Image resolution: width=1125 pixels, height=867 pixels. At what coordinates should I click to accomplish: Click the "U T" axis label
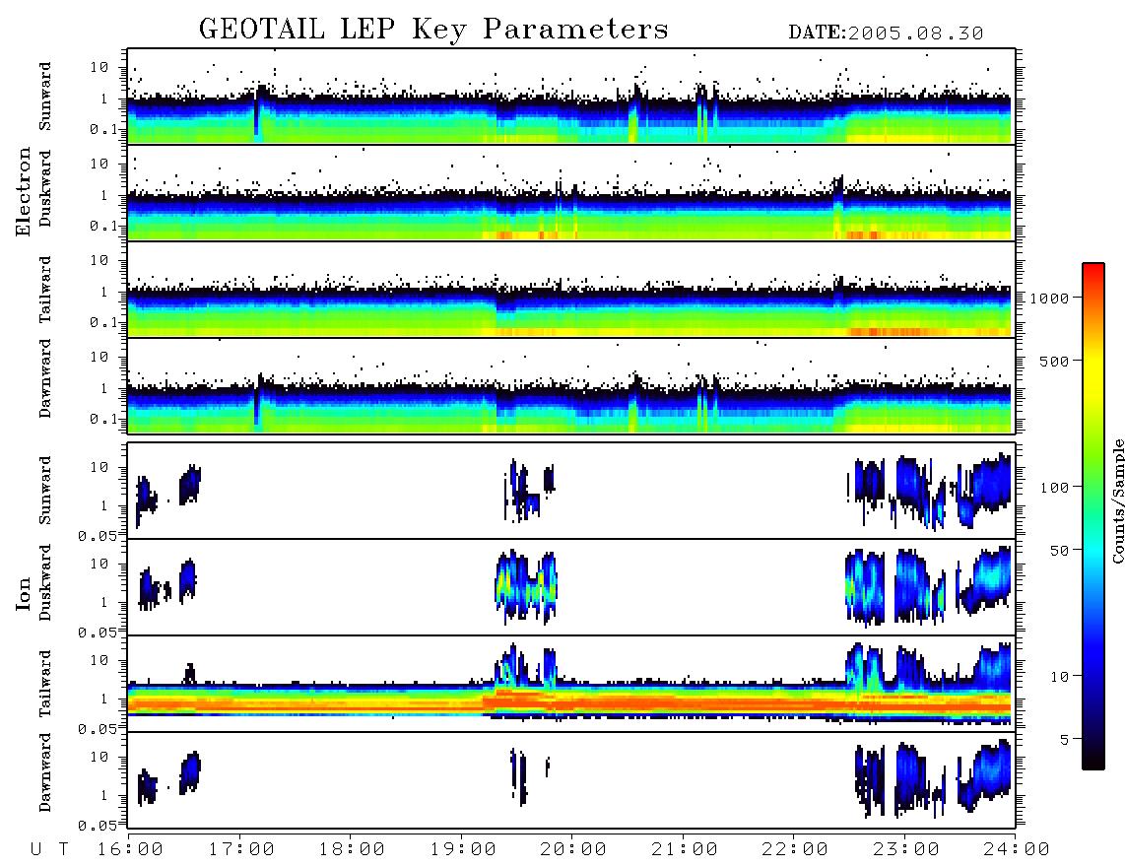click(x=49, y=850)
